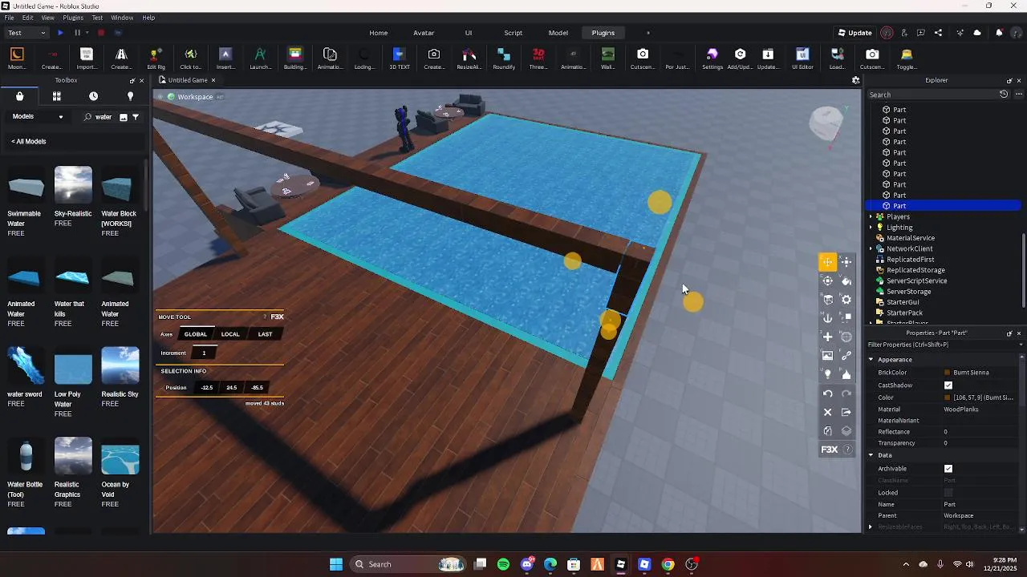Expand the Players service
This screenshot has width=1027, height=577.
pyautogui.click(x=871, y=217)
